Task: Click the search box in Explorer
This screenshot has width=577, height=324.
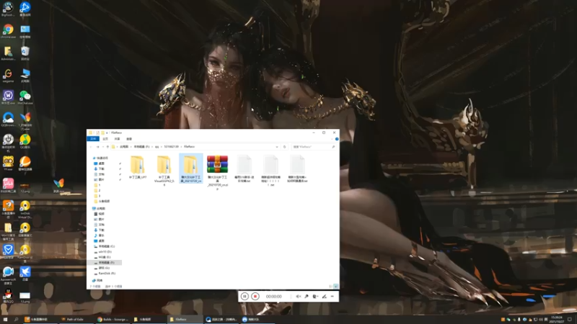Action: pyautogui.click(x=314, y=147)
